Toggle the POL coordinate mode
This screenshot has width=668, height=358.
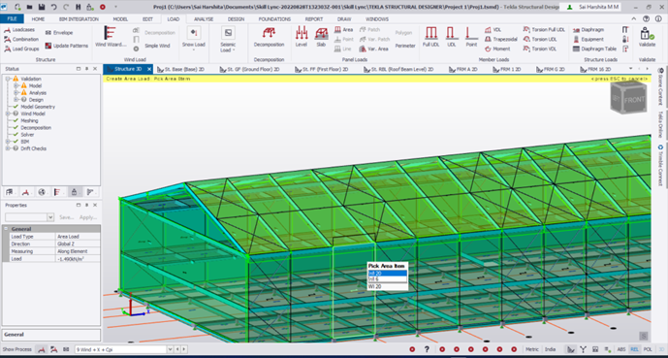tap(648, 349)
